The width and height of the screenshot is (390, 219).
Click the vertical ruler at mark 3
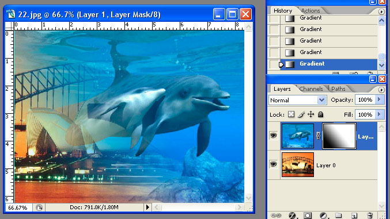7,116
